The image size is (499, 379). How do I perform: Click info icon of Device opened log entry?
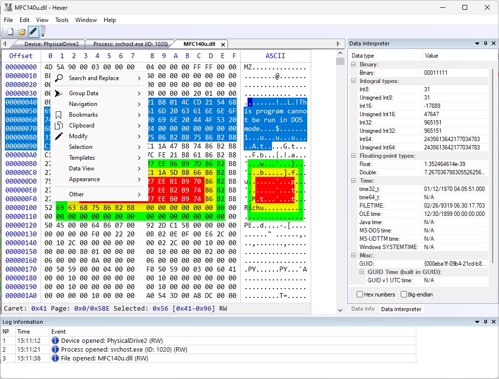[55, 340]
